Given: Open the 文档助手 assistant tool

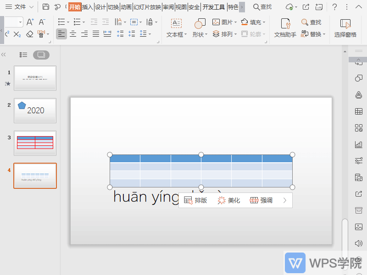Looking at the screenshot, I should pos(285,28).
